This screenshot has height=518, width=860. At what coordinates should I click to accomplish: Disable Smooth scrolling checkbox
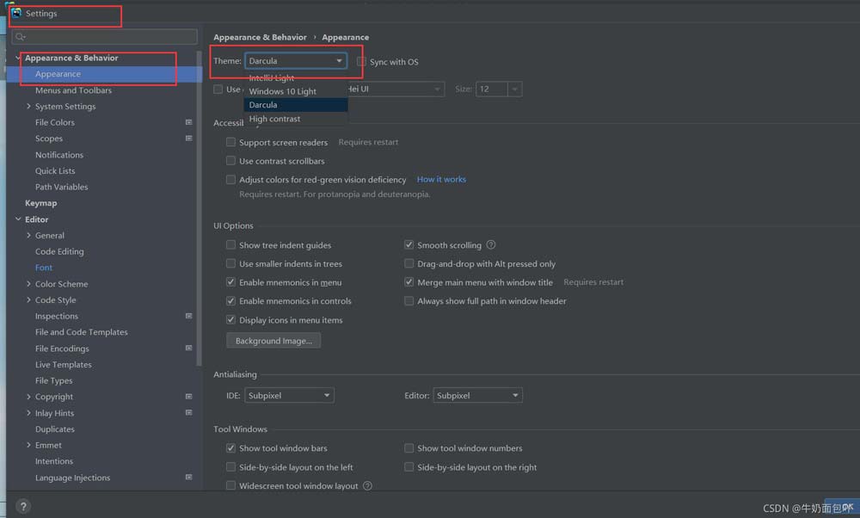[x=409, y=245]
